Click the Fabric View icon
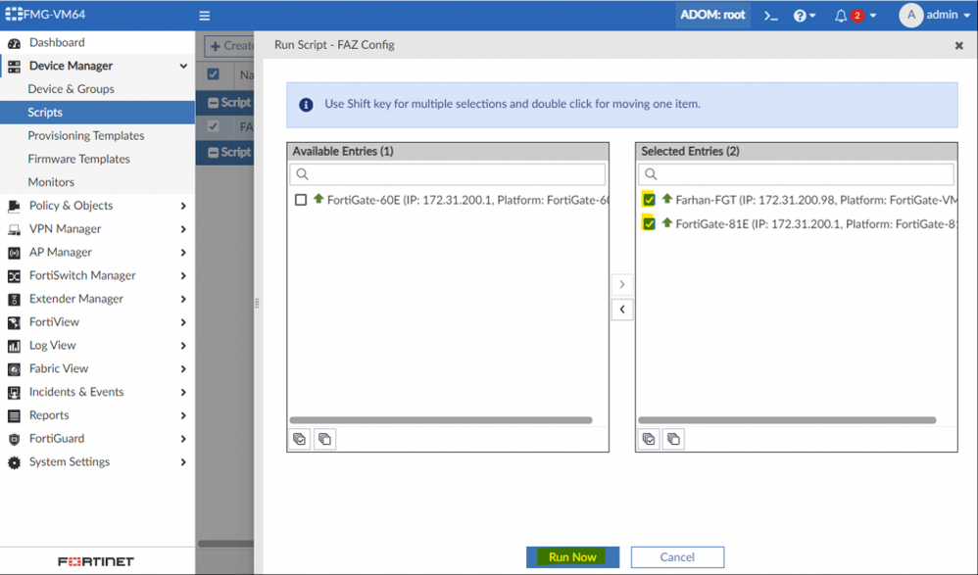Screen dimensions: 978x575 [x=14, y=369]
